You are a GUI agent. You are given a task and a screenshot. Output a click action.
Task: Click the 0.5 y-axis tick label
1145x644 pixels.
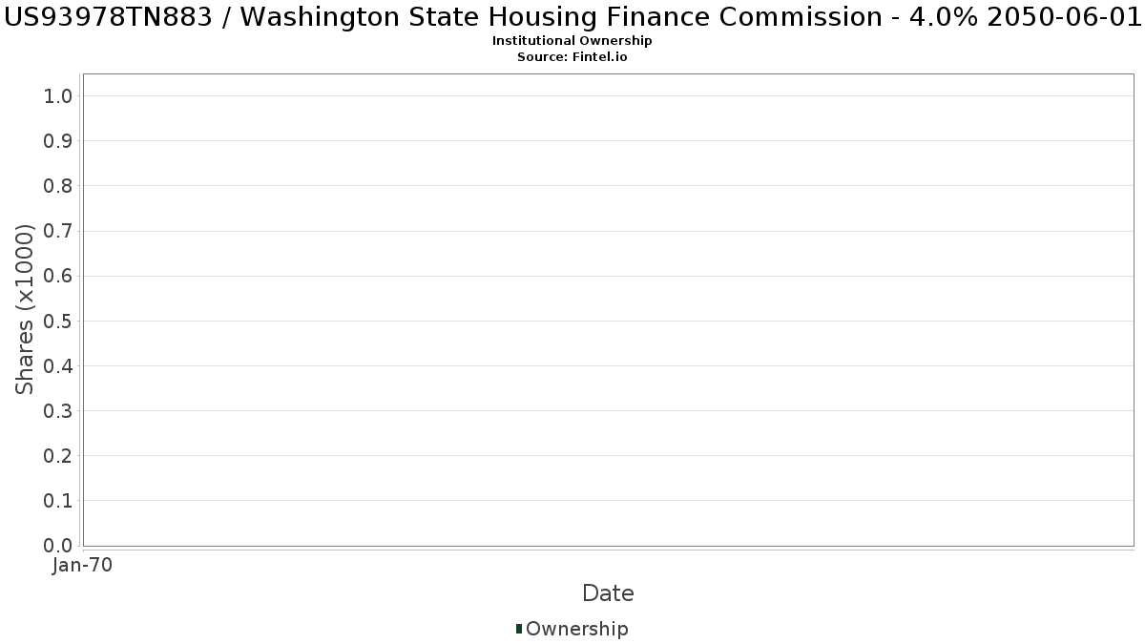58,321
